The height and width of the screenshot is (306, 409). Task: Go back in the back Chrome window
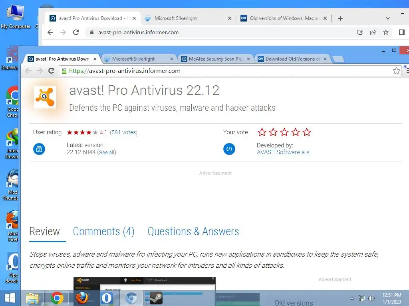tap(50, 32)
